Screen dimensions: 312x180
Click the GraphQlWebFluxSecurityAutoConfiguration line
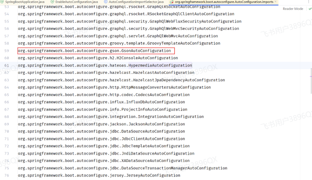click(x=129, y=21)
